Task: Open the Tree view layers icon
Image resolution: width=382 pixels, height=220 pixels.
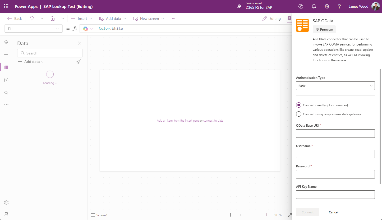Action: point(6,42)
